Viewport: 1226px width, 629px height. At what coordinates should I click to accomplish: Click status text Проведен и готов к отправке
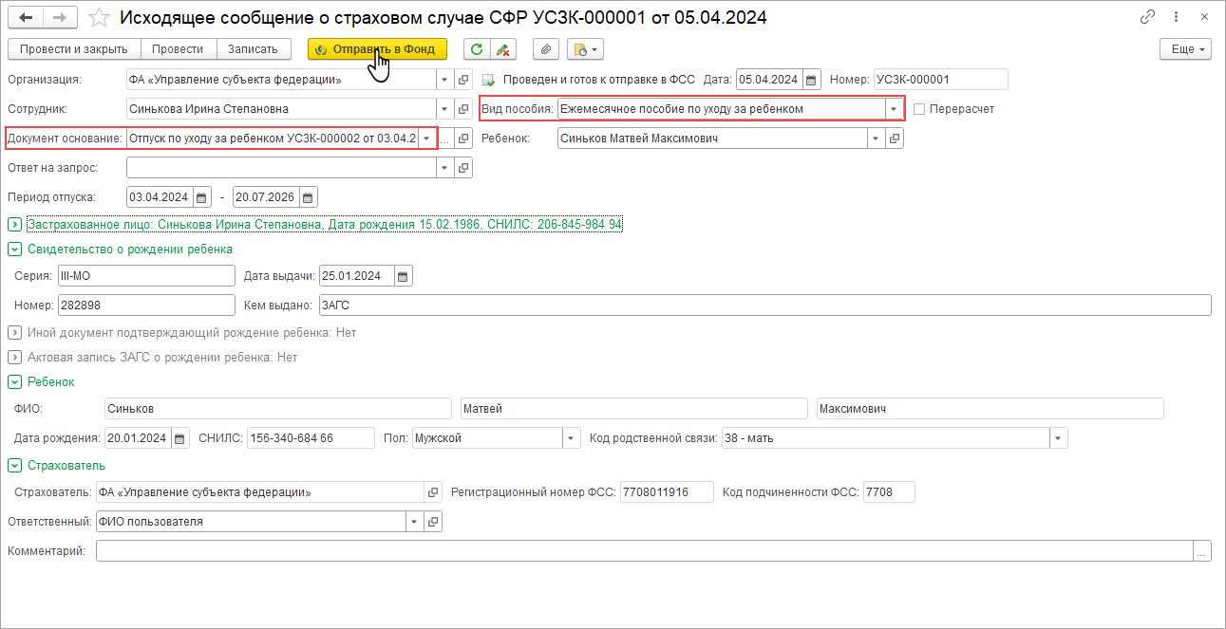(598, 80)
